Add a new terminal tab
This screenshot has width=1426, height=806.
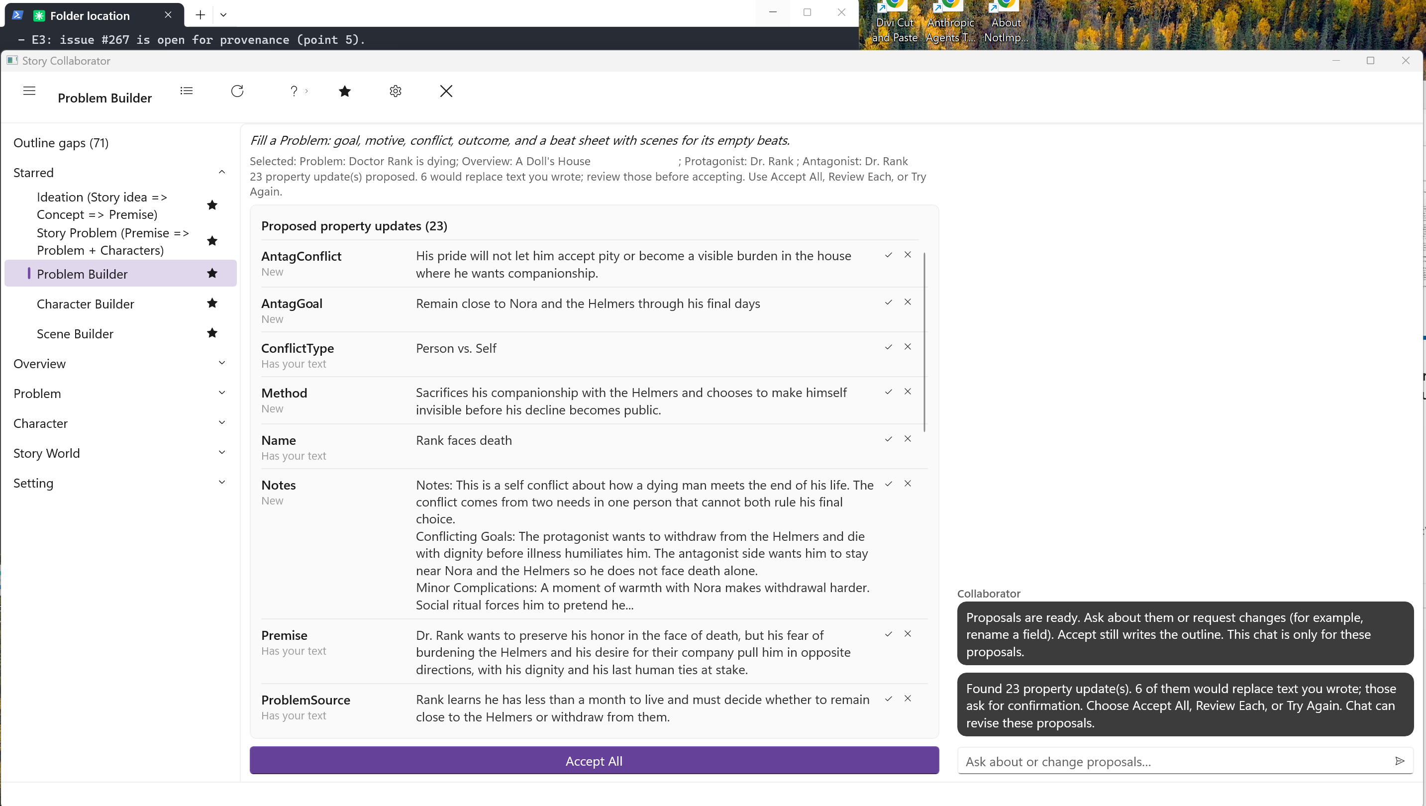(x=201, y=15)
